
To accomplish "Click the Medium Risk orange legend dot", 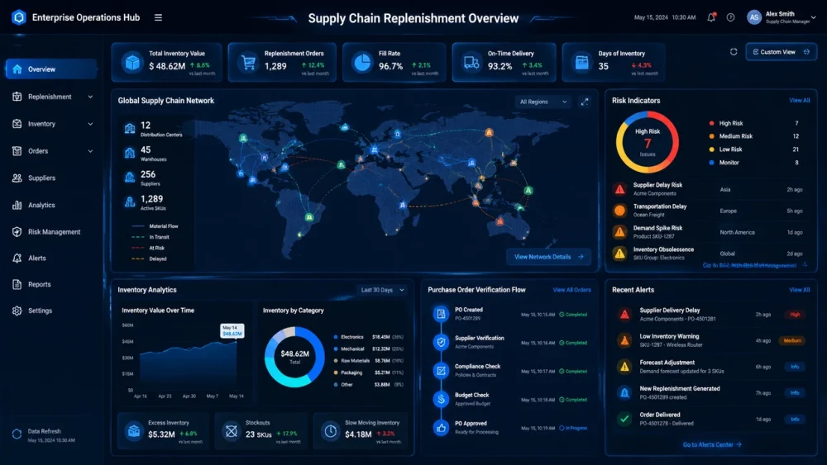I will point(711,136).
